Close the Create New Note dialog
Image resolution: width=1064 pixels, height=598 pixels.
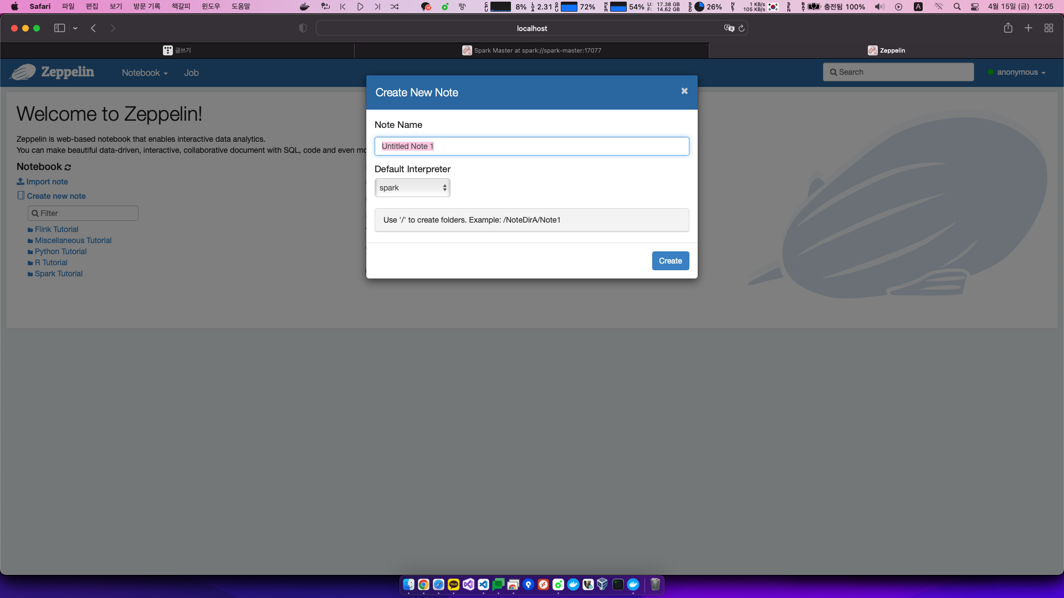[684, 91]
